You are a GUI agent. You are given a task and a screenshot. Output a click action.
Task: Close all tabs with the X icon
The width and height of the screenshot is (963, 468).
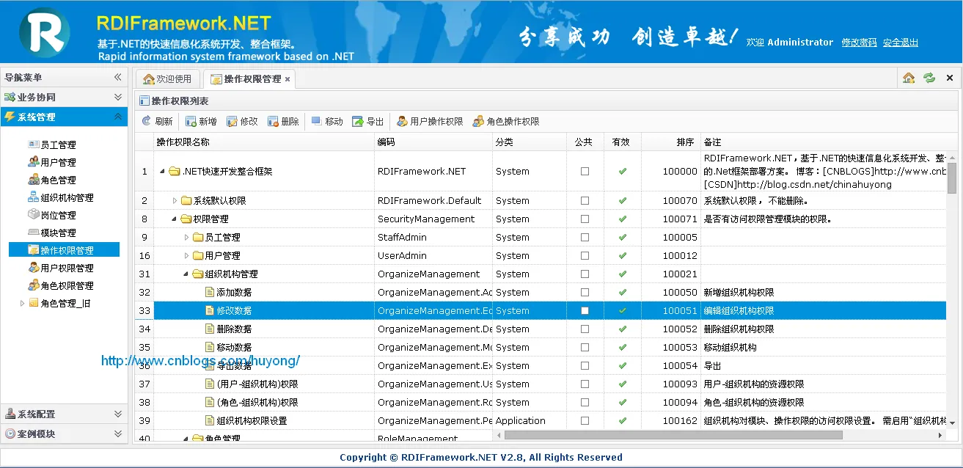click(x=950, y=78)
